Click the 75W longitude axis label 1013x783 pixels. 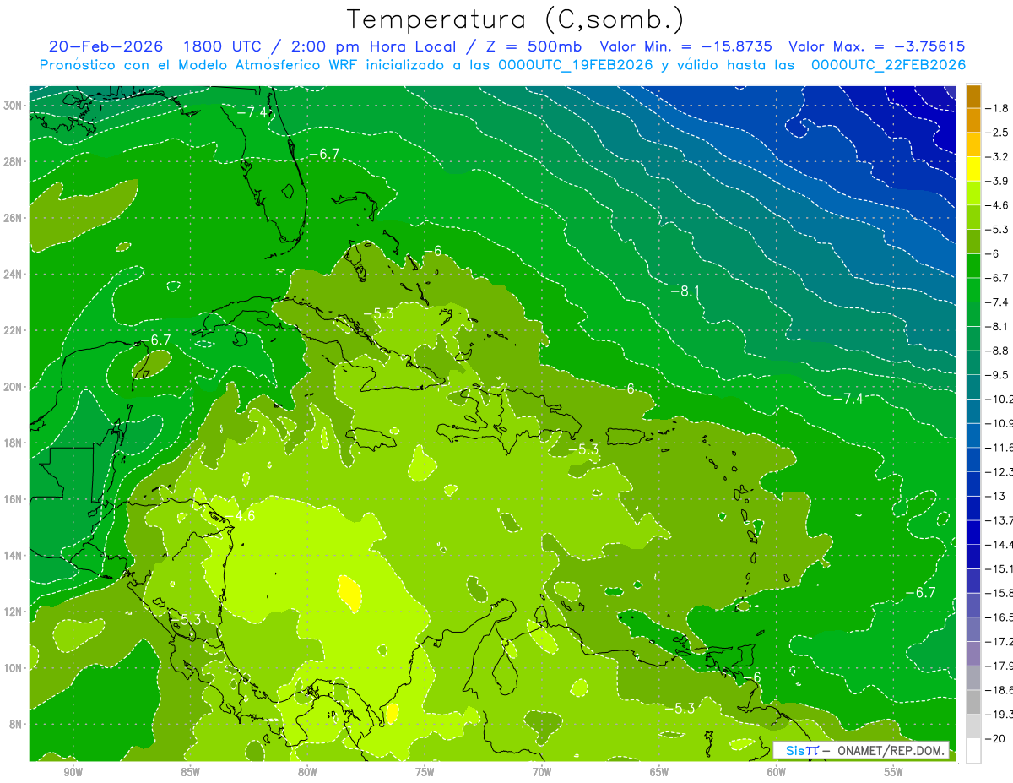pos(425,772)
